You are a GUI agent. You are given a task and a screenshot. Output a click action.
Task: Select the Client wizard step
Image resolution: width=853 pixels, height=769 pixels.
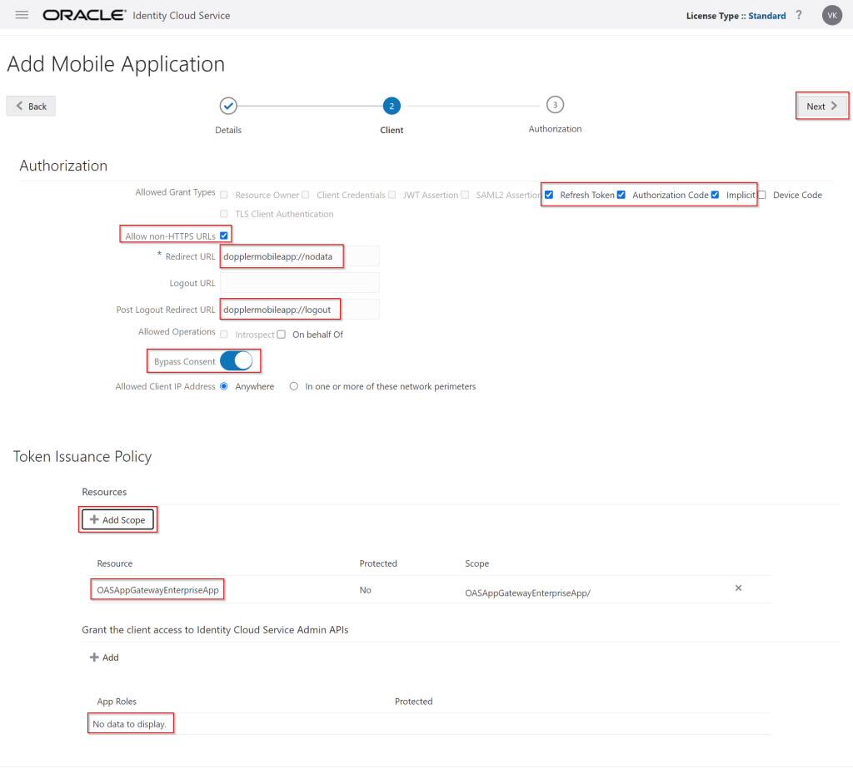pyautogui.click(x=392, y=107)
